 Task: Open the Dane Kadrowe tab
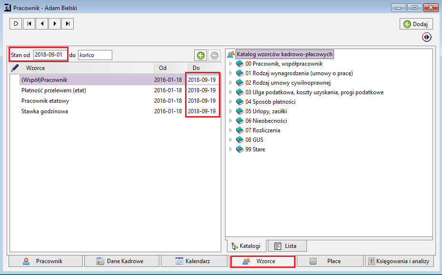click(x=122, y=261)
